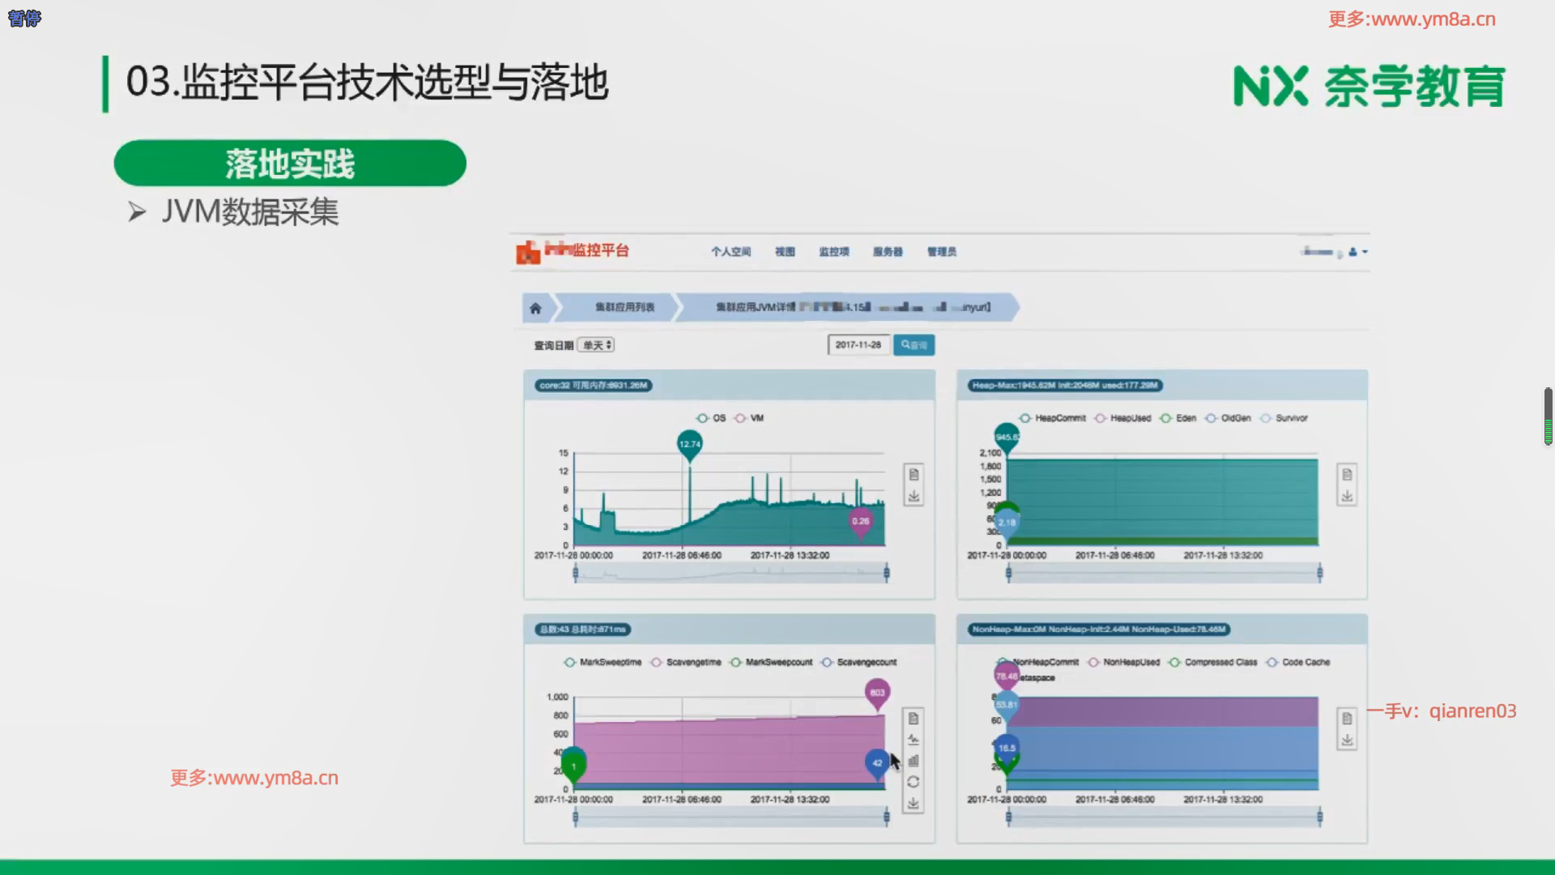Switch GC chart to line chart type
This screenshot has height=875, width=1555.
[x=914, y=740]
